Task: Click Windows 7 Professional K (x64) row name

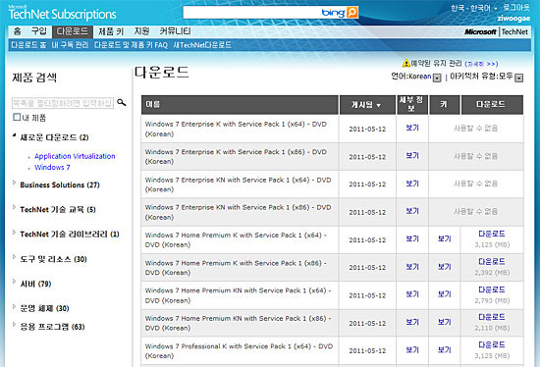Action: tap(239, 351)
